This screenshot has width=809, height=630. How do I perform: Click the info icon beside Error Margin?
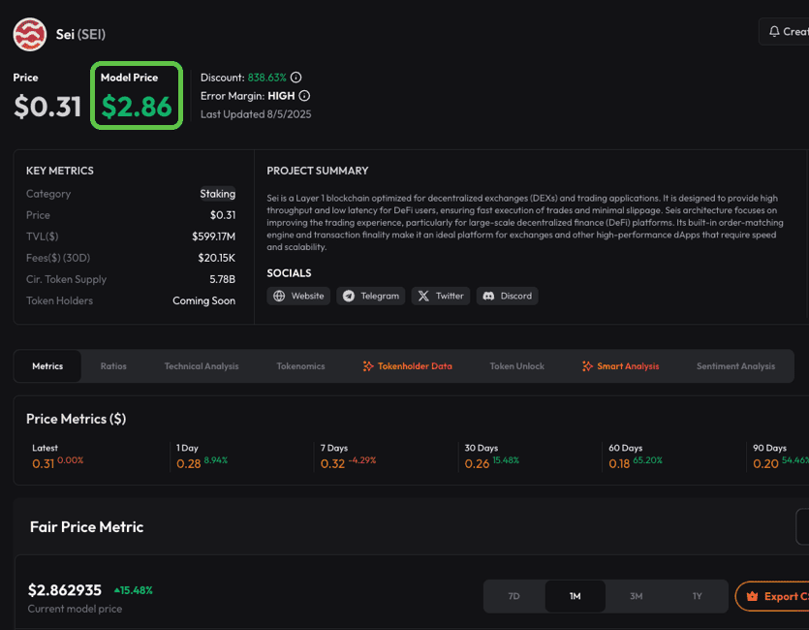[304, 96]
